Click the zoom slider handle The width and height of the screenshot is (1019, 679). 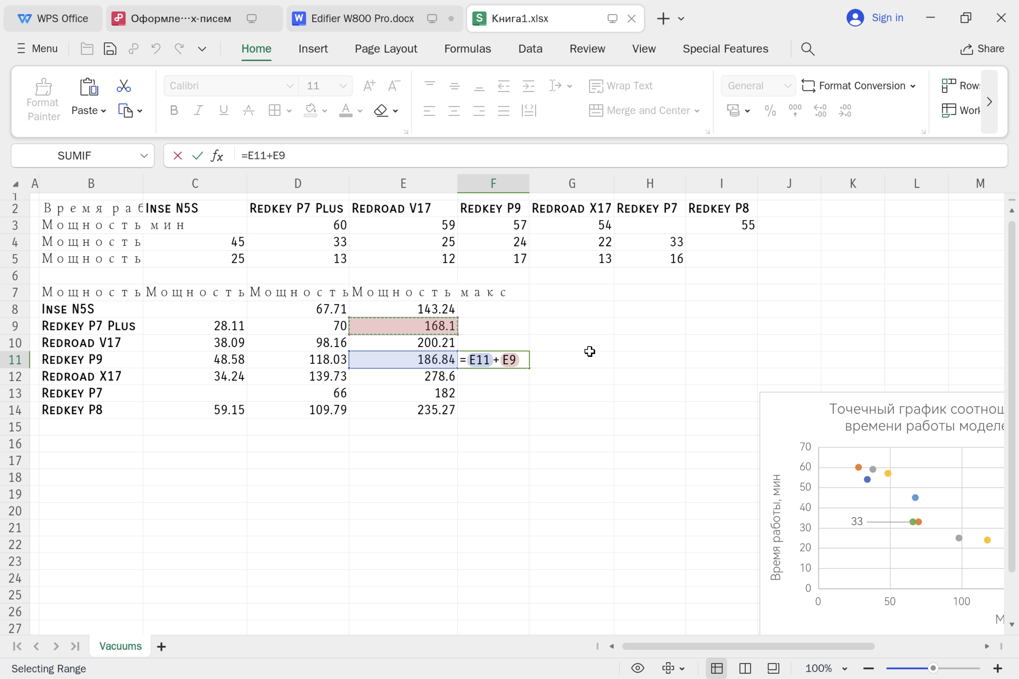click(933, 668)
